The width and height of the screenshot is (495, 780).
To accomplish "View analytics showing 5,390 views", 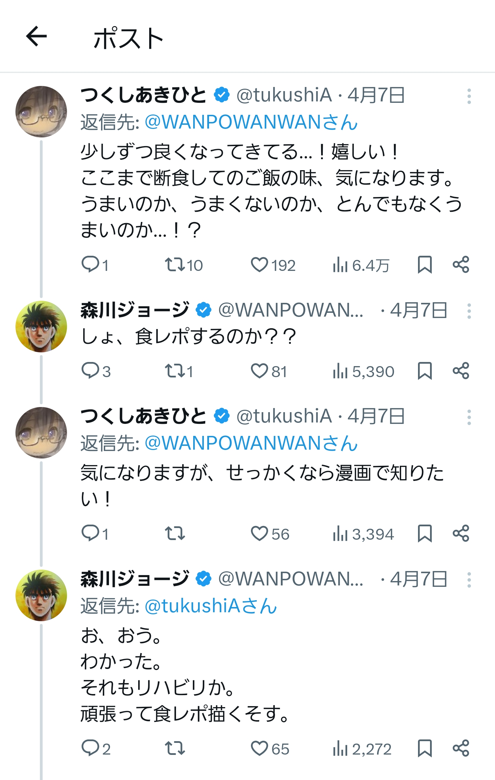I will click(364, 372).
